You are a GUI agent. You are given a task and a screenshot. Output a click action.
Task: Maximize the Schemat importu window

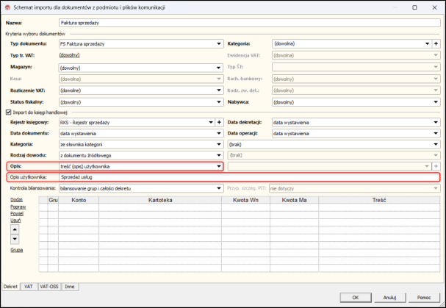click(414, 7)
